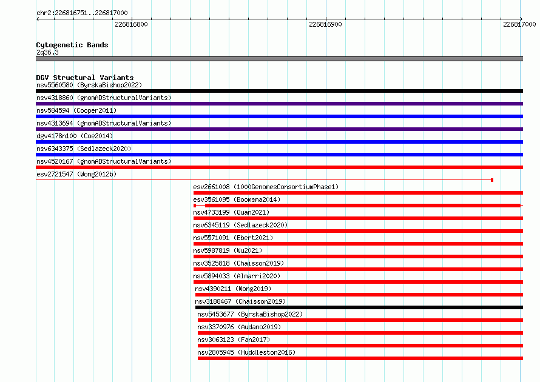
Task: Click the red nsv5987819 variant bar
Action: tap(358, 256)
